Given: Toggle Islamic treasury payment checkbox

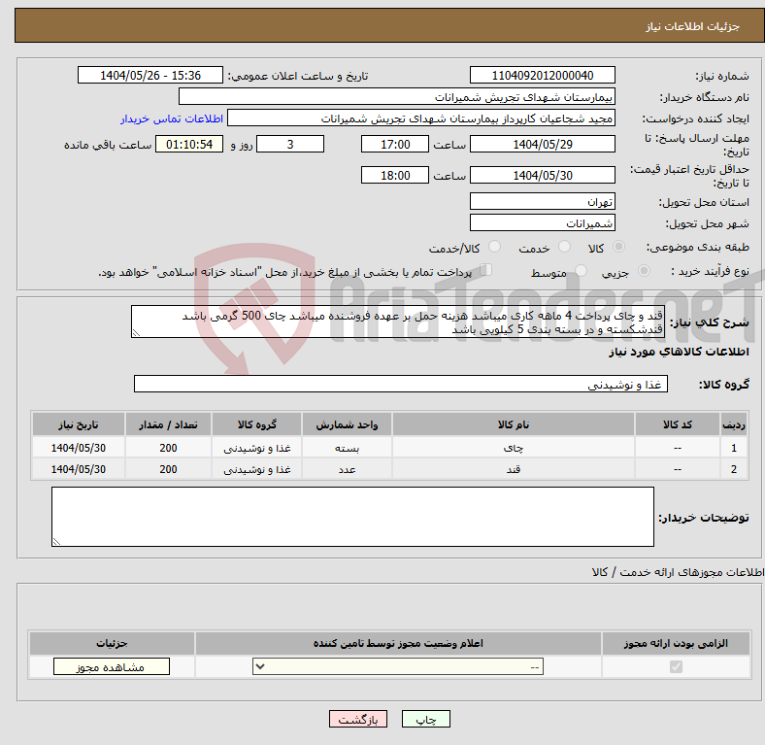Looking at the screenshot, I should [485, 270].
